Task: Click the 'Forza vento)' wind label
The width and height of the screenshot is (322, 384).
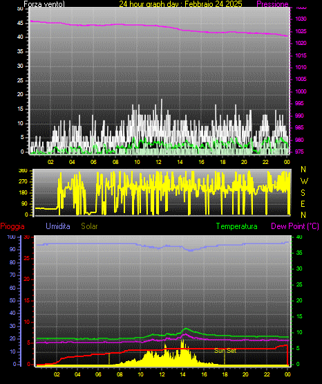Action: 44,4
